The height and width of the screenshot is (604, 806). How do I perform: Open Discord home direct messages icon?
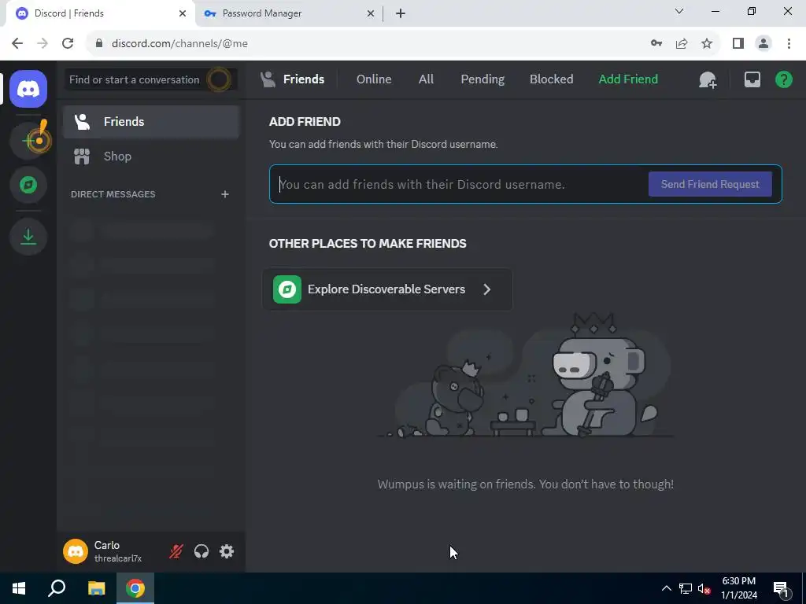[x=28, y=89]
